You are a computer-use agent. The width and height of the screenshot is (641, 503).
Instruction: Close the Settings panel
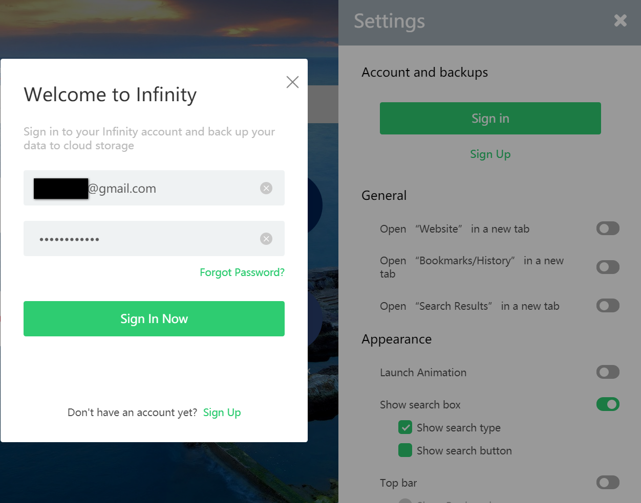[x=620, y=20]
